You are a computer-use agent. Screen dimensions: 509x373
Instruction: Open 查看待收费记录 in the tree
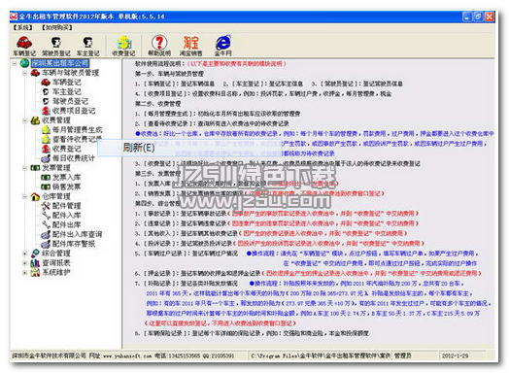tap(77, 140)
